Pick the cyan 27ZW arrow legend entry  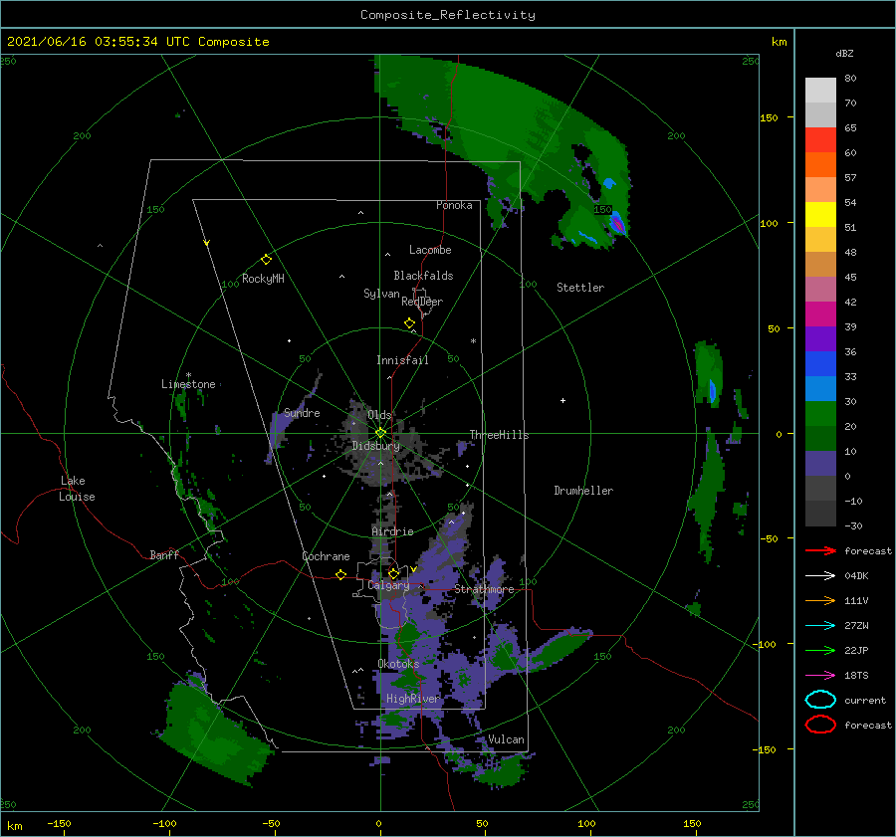pos(820,626)
